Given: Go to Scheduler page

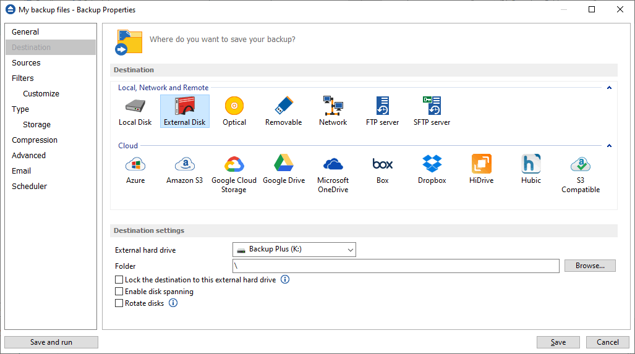Looking at the screenshot, I should click(51, 186).
